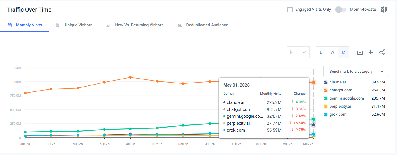The height and width of the screenshot is (155, 397).
Task: Uncheck perplexity.ai legend checkbox
Action: (326, 107)
